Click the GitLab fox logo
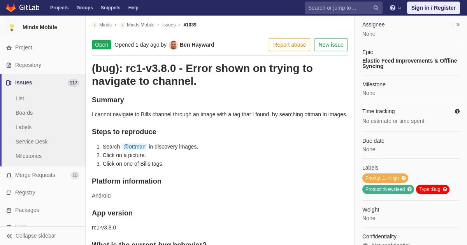This screenshot has height=245, width=467. coord(11,8)
